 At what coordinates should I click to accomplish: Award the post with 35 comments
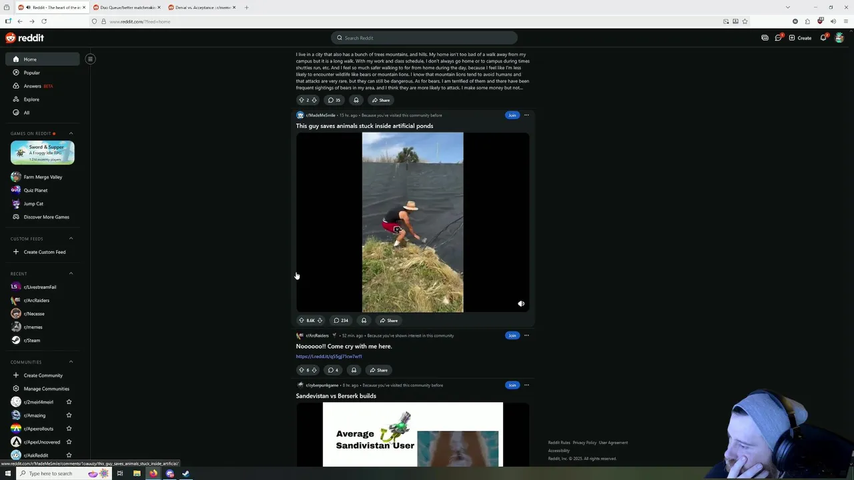(x=356, y=100)
